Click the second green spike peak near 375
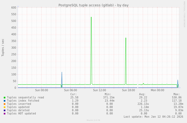The width and height of the screenshot is (187, 123). click(126, 38)
